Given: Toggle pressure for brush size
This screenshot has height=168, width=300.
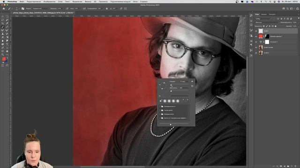Looking at the screenshot, I should [121, 8].
